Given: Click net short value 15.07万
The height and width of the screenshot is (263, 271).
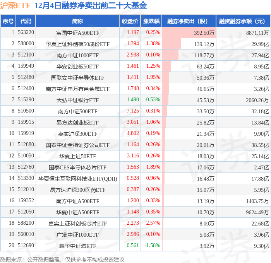Looking at the screenshot, I should [x=206, y=190].
